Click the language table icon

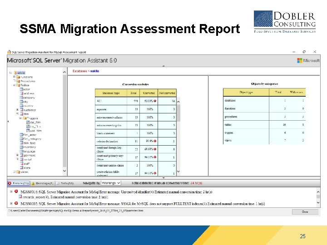[x=21, y=151]
